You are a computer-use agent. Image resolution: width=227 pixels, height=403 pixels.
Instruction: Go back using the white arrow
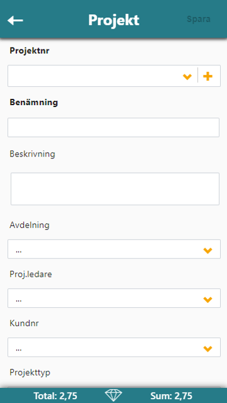point(15,20)
